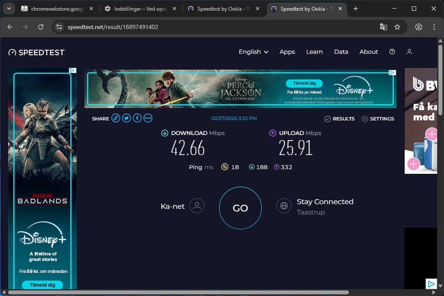Click the download latency icon
444x296 pixels.
(252, 167)
